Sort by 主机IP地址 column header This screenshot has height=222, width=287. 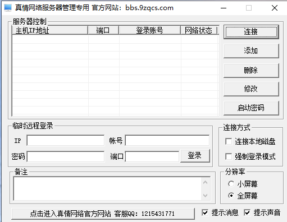point(50,30)
